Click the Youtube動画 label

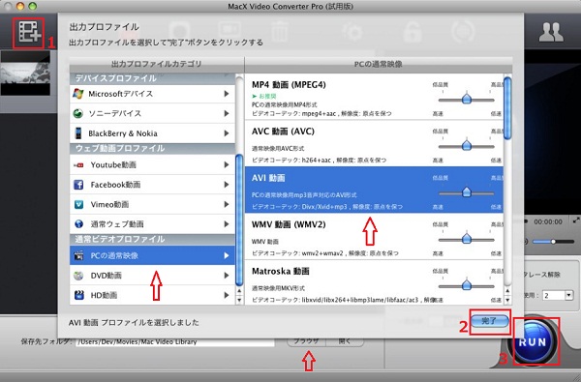(x=113, y=164)
